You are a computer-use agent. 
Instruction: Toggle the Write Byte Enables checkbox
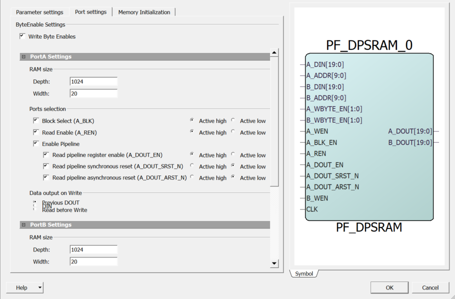(22, 36)
